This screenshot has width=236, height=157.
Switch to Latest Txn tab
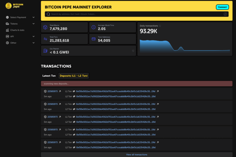pos(49,76)
